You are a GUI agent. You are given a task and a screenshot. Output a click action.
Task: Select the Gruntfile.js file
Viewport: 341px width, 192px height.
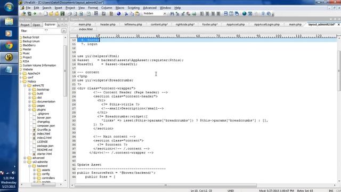[x=44, y=130]
